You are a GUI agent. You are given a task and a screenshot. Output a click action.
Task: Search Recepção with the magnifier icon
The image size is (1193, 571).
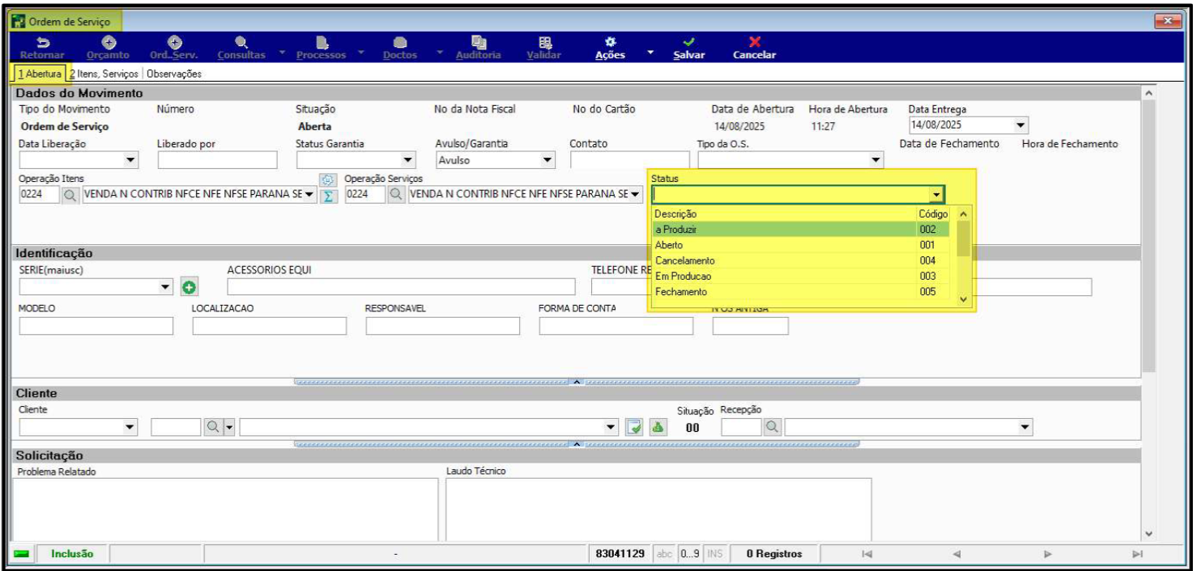773,426
